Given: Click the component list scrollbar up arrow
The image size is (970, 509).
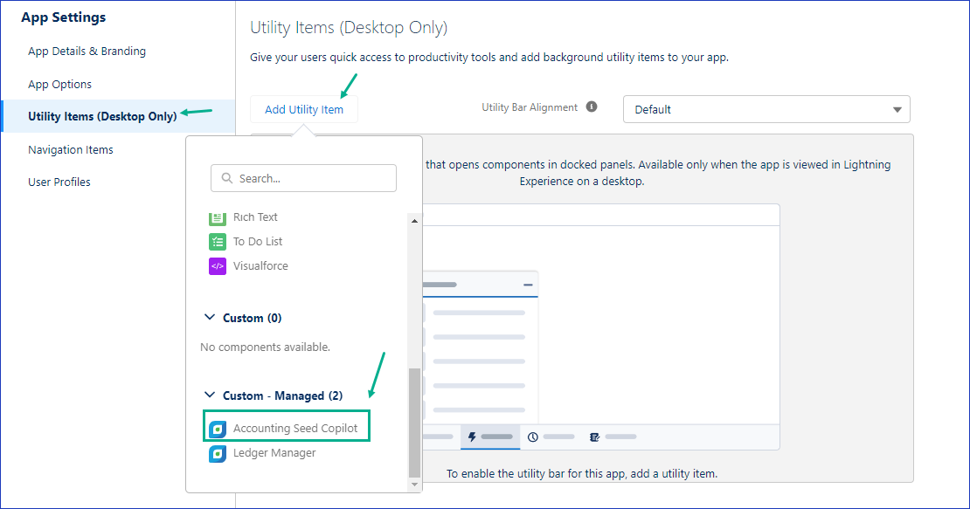Looking at the screenshot, I should (x=415, y=221).
